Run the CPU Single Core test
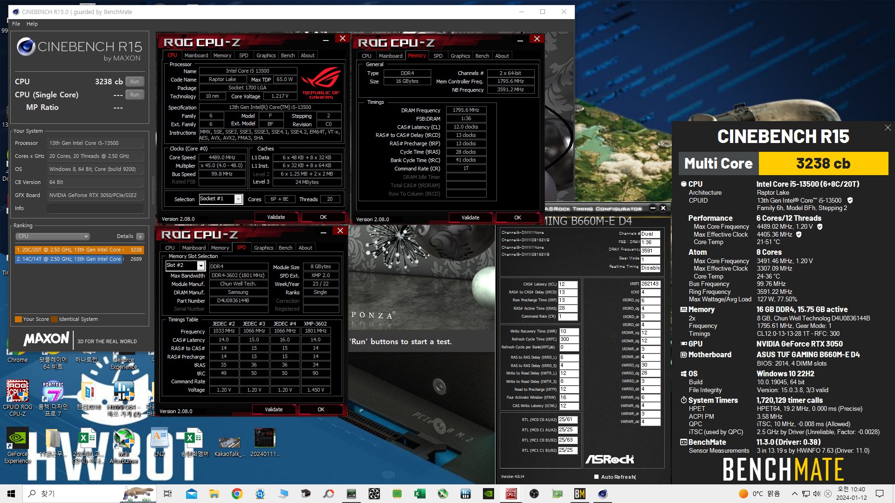The width and height of the screenshot is (895, 503). (x=134, y=95)
